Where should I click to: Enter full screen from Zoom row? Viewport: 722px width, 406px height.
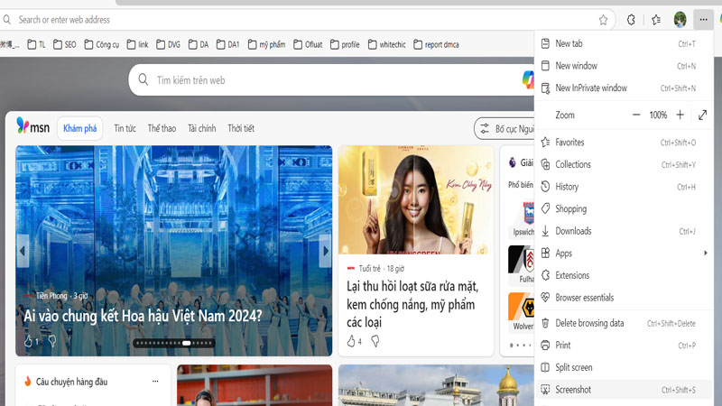[702, 115]
